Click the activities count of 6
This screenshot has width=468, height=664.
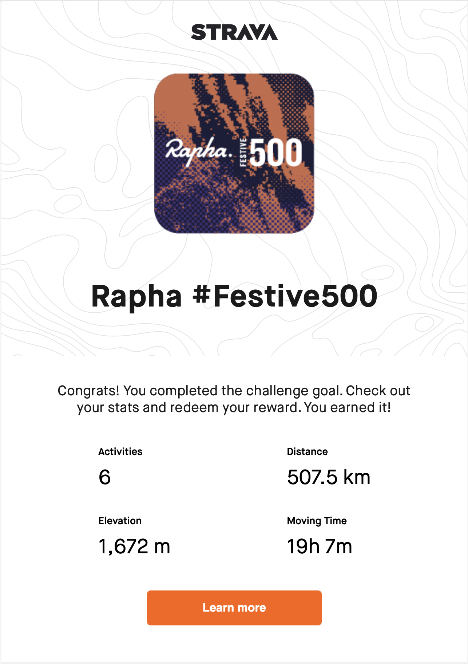[x=105, y=477]
